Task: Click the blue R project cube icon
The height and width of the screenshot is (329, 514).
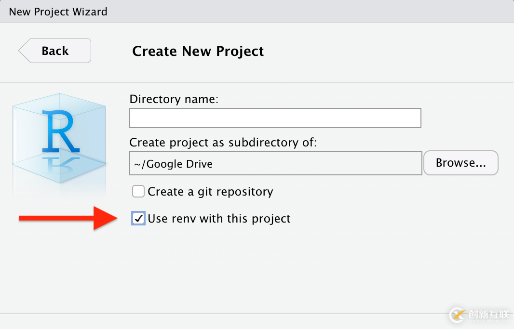Action: click(x=59, y=129)
